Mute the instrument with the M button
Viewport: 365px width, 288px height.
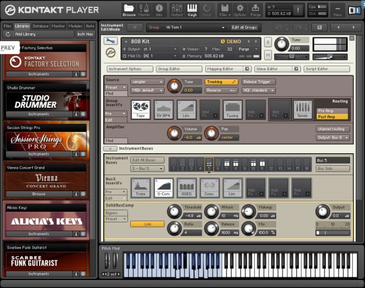tap(268, 55)
